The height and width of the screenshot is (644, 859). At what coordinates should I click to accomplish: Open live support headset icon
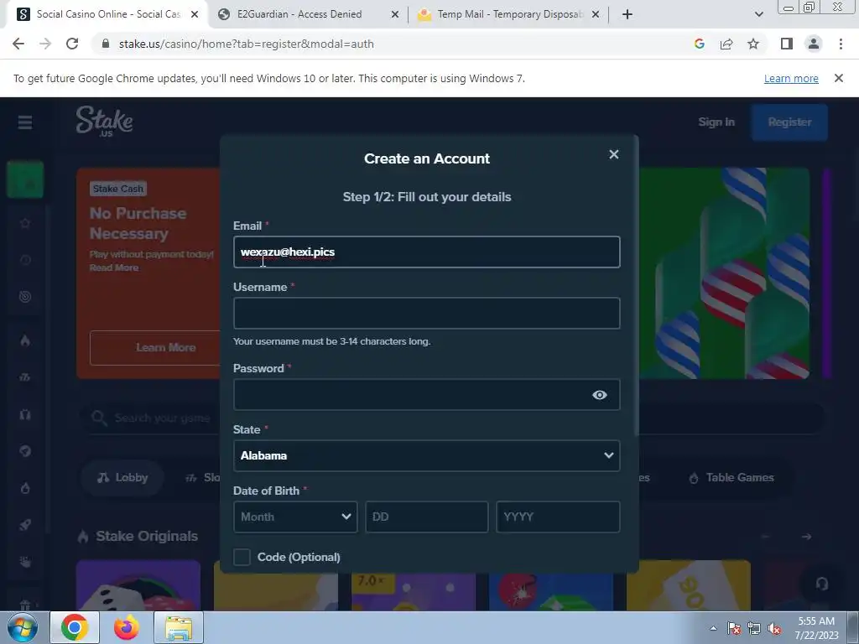[821, 584]
